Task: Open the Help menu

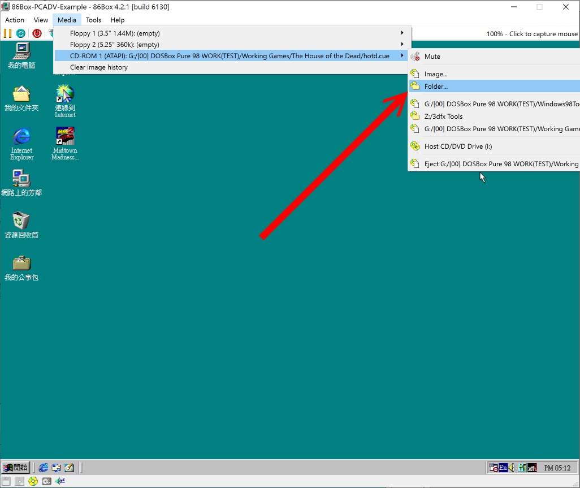Action: (x=117, y=20)
